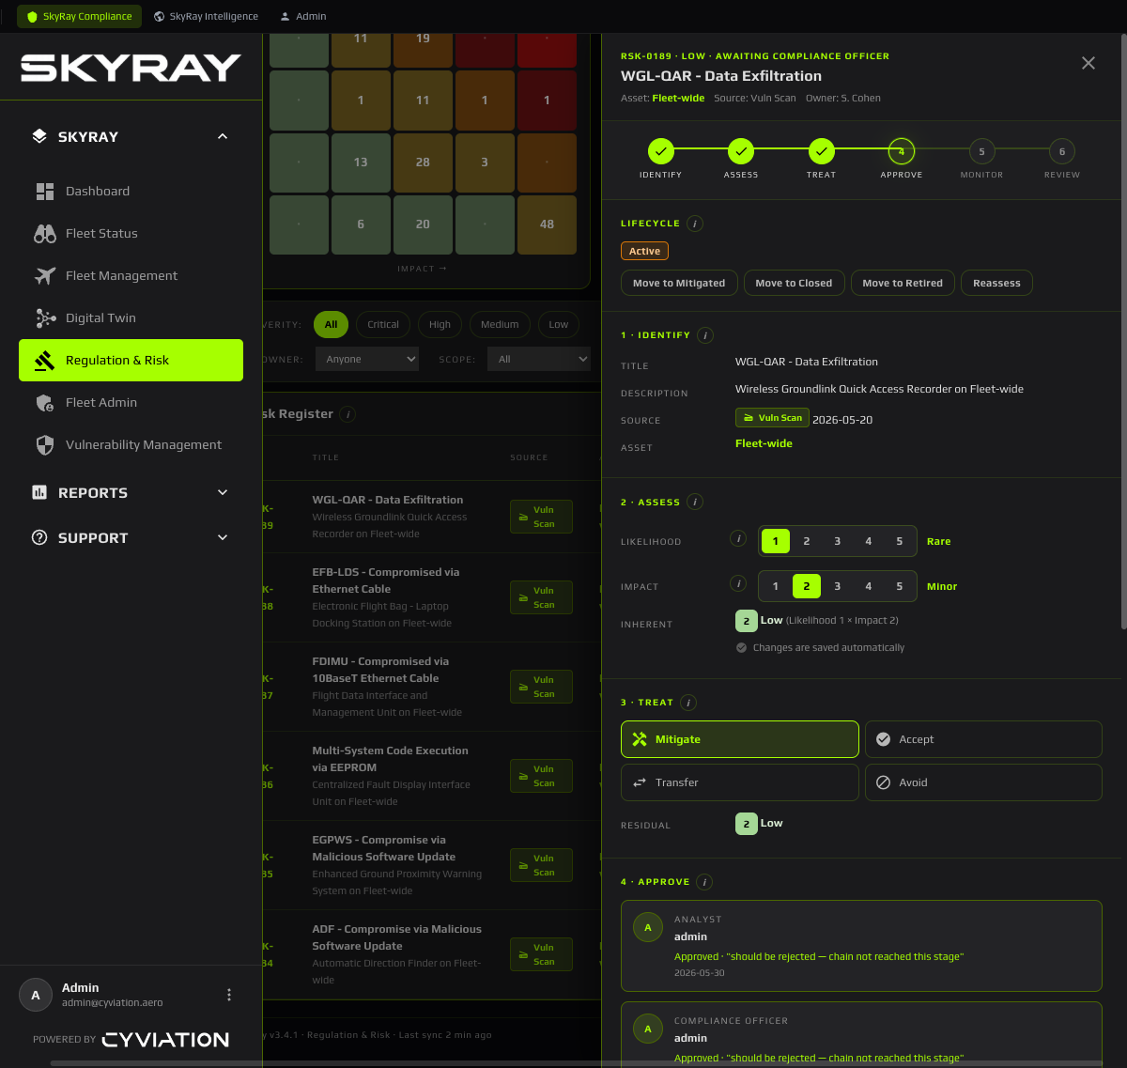
Task: Choose the Transfer treatment option
Action: (x=740, y=782)
